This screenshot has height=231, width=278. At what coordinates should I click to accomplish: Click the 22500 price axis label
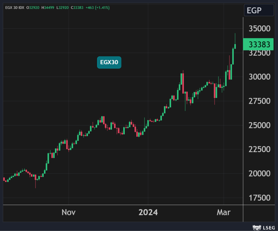tap(259, 149)
